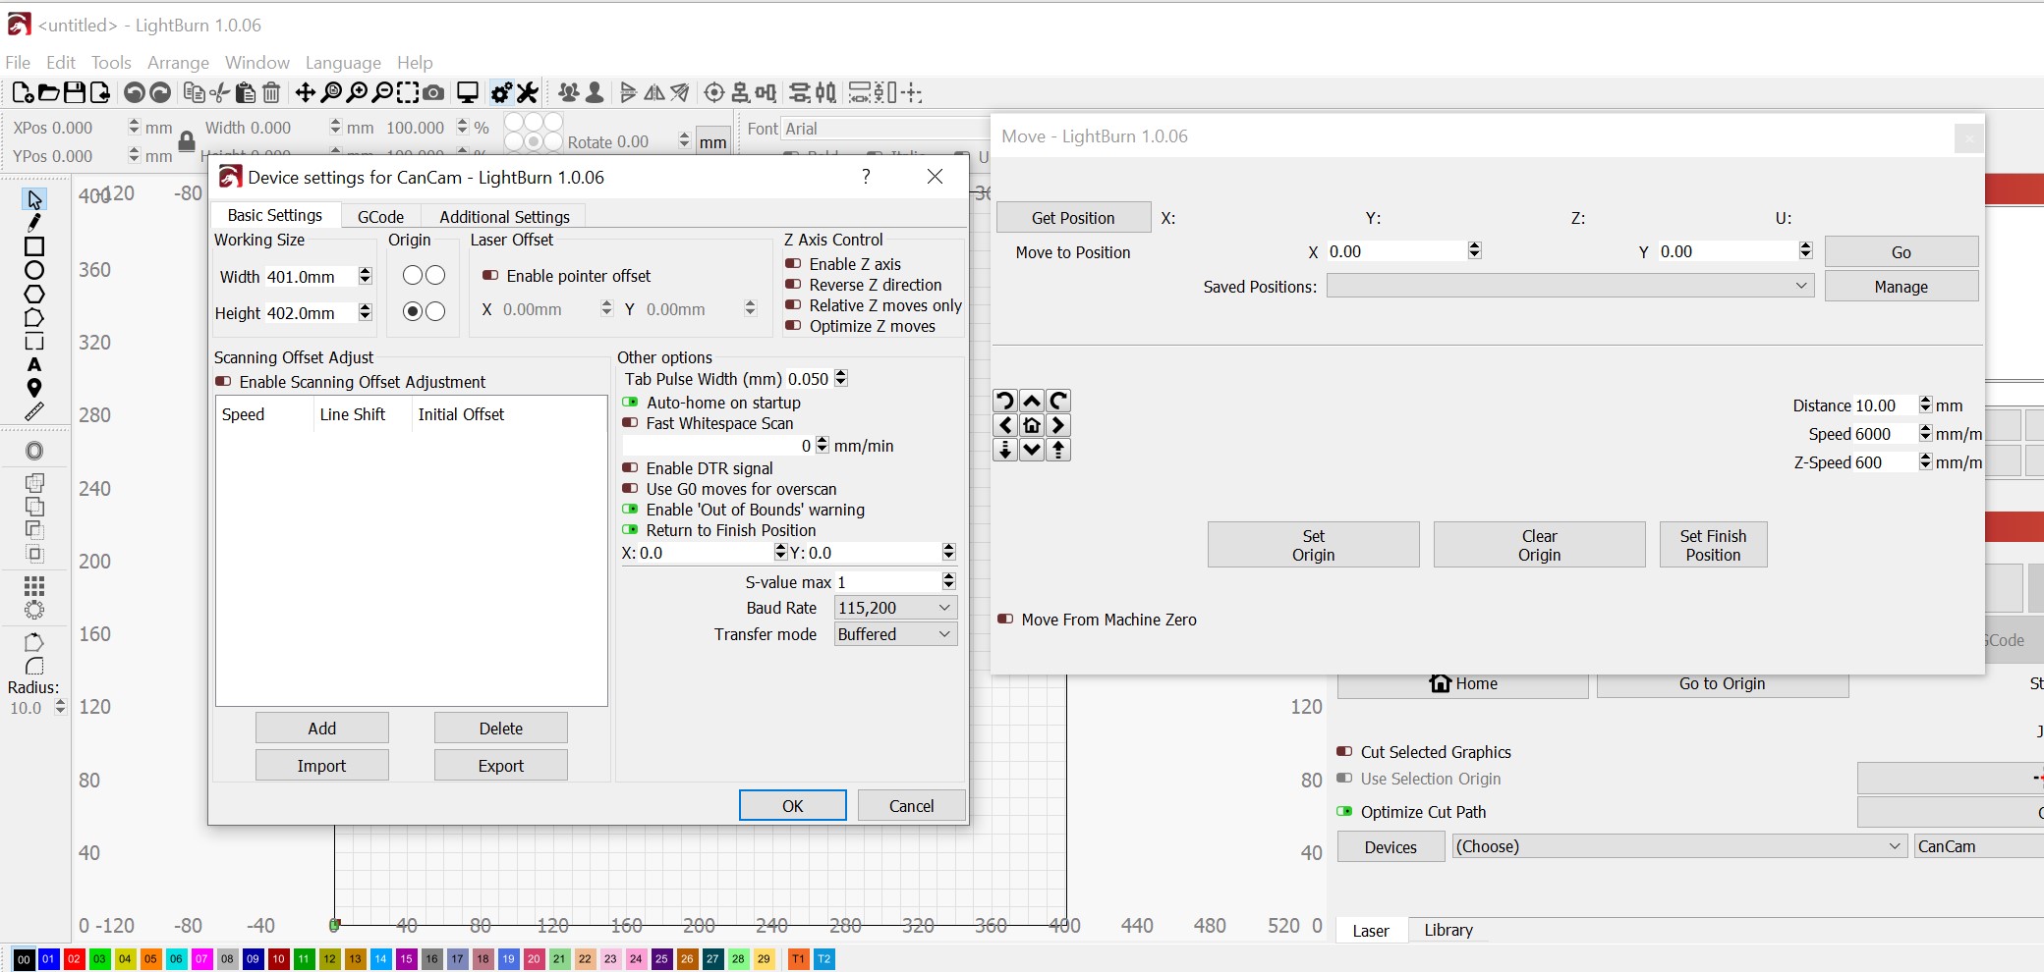Open the Saved Positions dropdown
The image size is (2044, 972).
(1569, 286)
